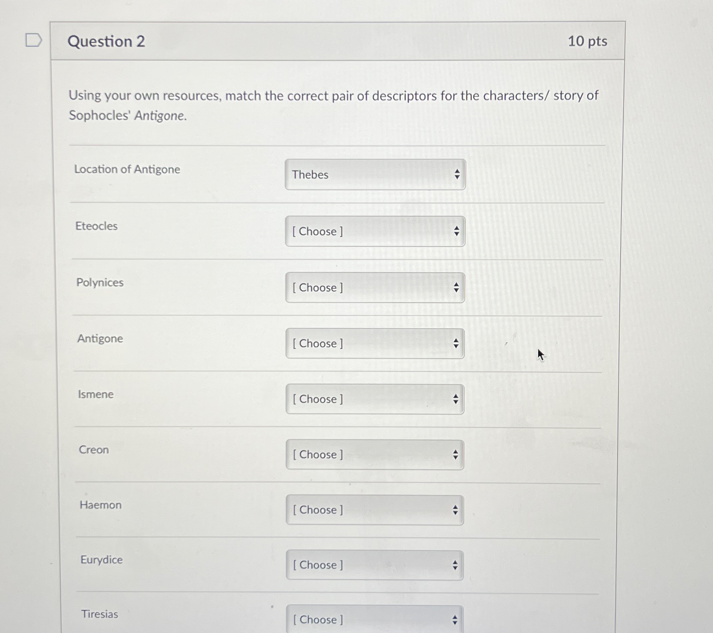Open the Choose dropdown for Eurydice
The width and height of the screenshot is (713, 633).
[368, 565]
